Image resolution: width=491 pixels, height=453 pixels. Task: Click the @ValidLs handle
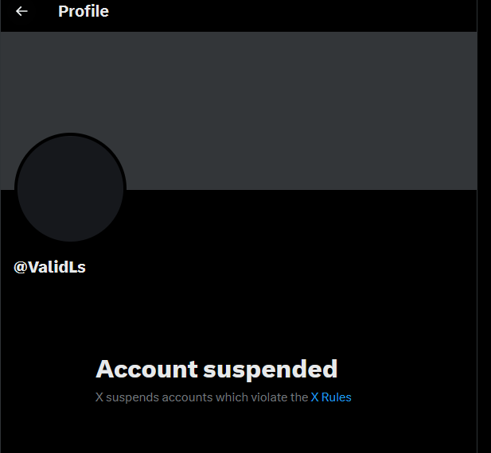tap(49, 267)
